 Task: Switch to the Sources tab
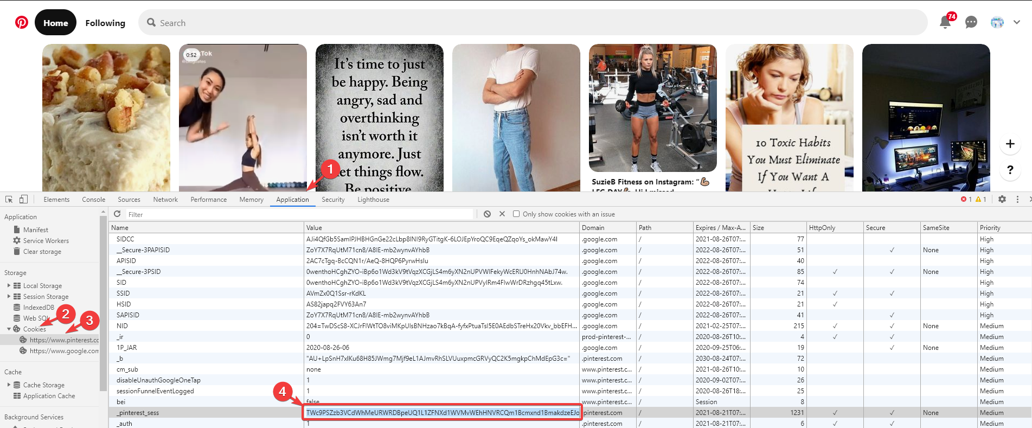pos(129,200)
